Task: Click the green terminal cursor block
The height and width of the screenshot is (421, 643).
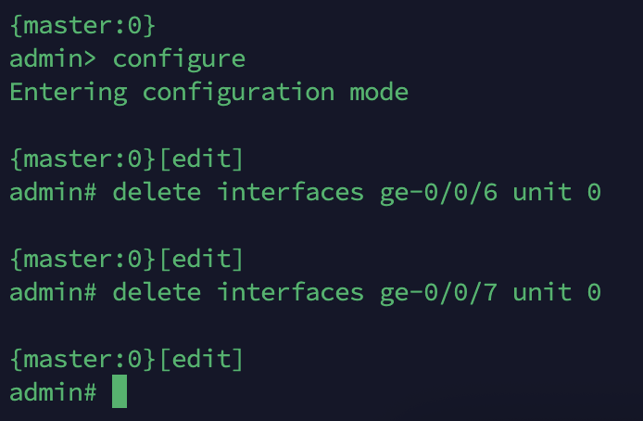Action: point(120,391)
